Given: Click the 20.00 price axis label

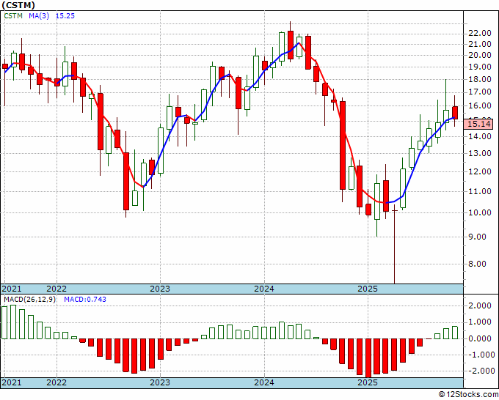Looking at the screenshot, I should [480, 55].
